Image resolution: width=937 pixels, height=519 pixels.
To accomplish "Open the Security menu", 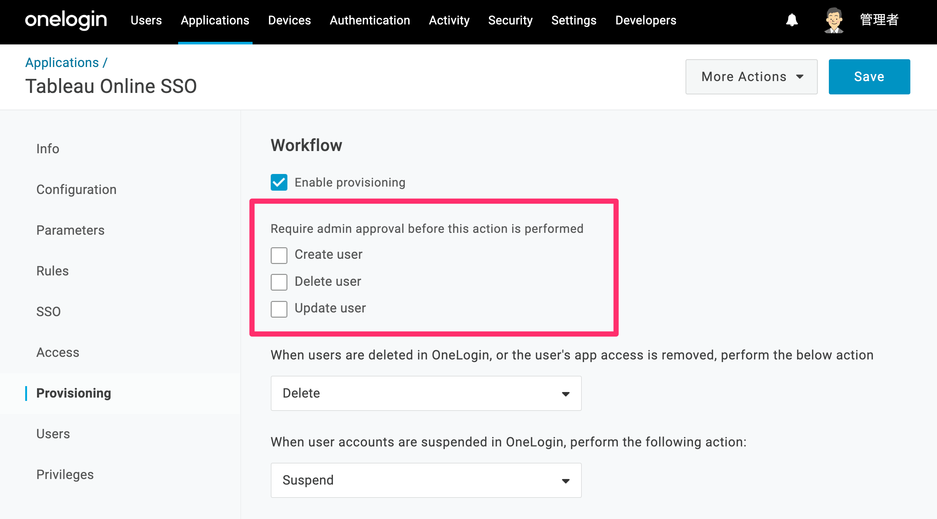I will pos(510,20).
